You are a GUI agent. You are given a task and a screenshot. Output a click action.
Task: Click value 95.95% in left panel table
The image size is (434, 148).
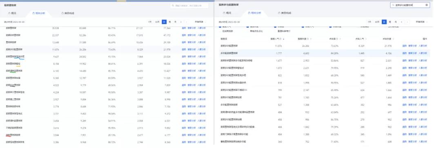pyautogui.click(x=112, y=128)
